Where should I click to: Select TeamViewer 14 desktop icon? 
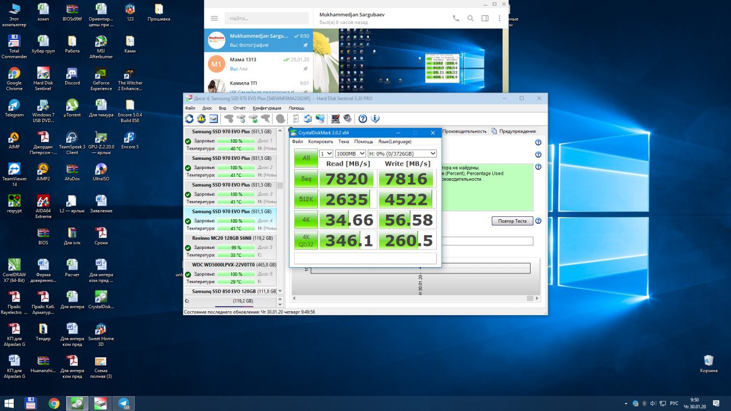click(14, 175)
